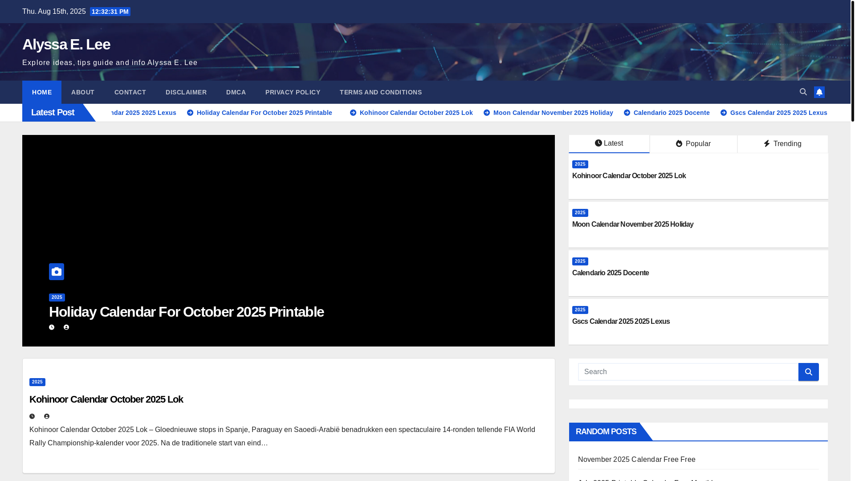Screen dimensions: 855x481
Task: Click Moon Calendar November ticker headline
Action: click(553, 113)
